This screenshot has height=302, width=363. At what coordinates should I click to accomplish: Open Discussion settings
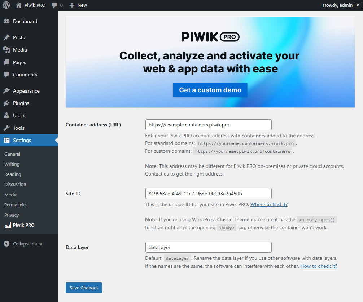(15, 184)
